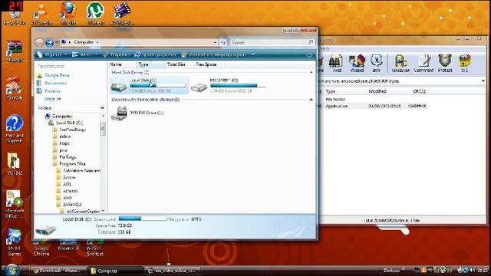Switch to Computer taskbar button

[x=116, y=271]
